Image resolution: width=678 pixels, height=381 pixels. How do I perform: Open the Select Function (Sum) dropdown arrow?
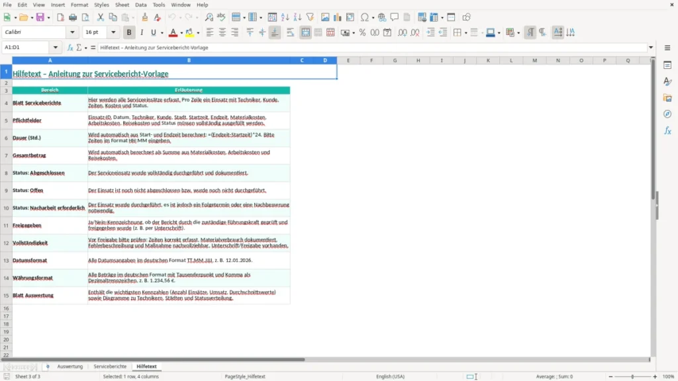85,48
